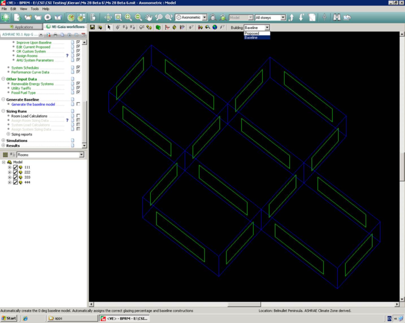Open the Rooms dropdown
Image resolution: width=405 pixels, height=323 pixels.
[x=81, y=155]
